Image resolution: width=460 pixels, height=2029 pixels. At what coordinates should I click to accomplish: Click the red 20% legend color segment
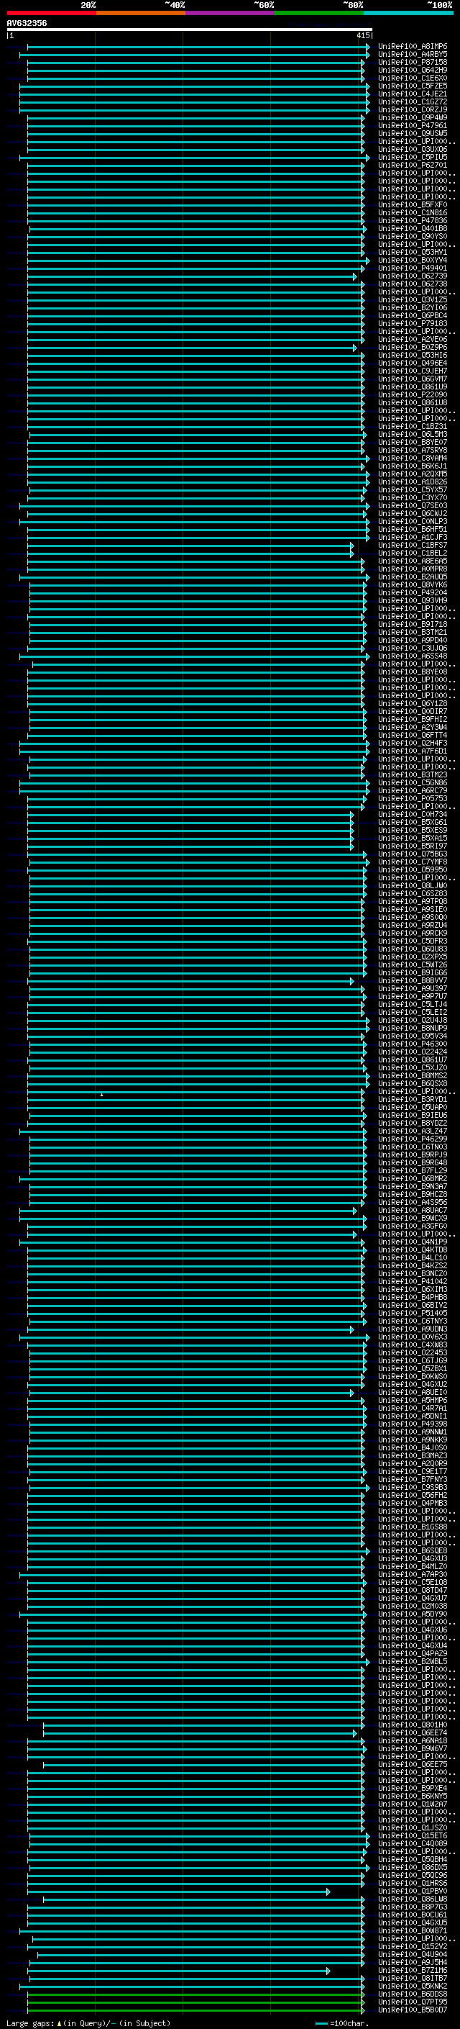[51, 13]
